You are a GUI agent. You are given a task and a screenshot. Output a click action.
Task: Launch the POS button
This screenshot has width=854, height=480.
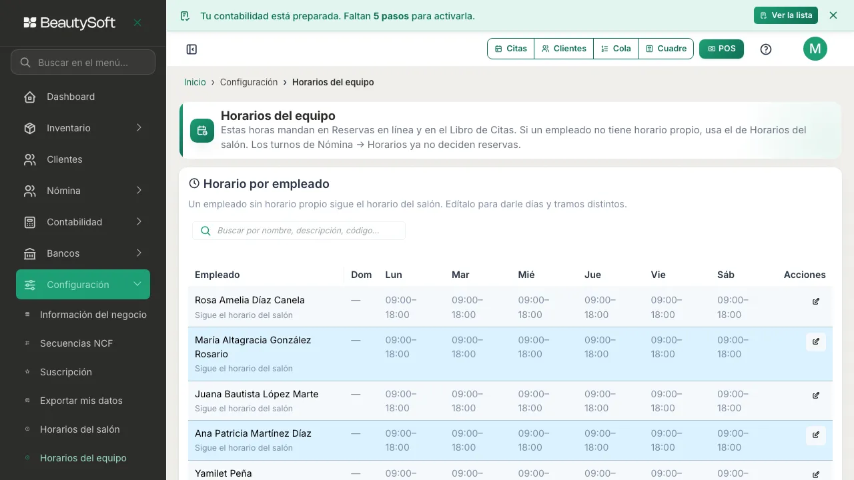coord(721,49)
